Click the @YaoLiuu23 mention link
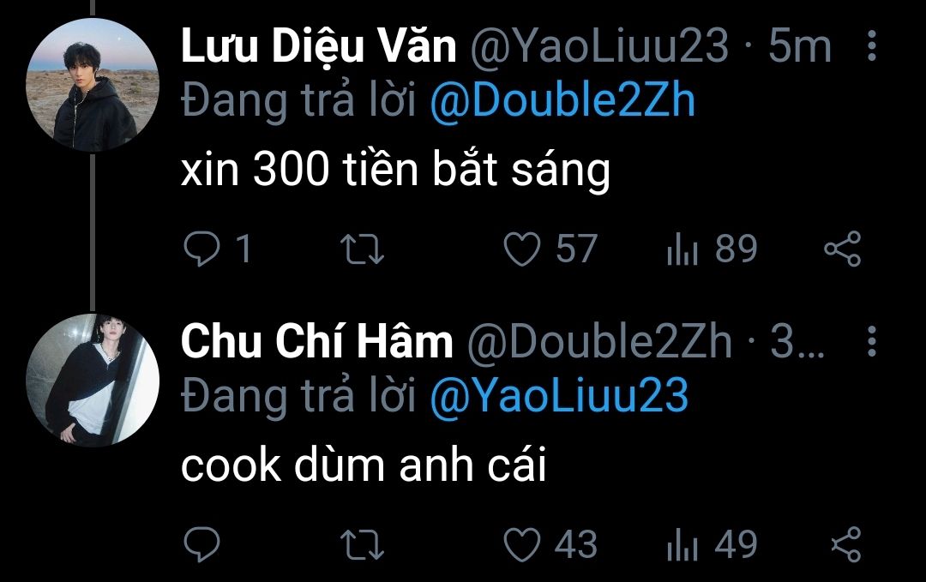Image resolution: width=926 pixels, height=582 pixels. (559, 396)
